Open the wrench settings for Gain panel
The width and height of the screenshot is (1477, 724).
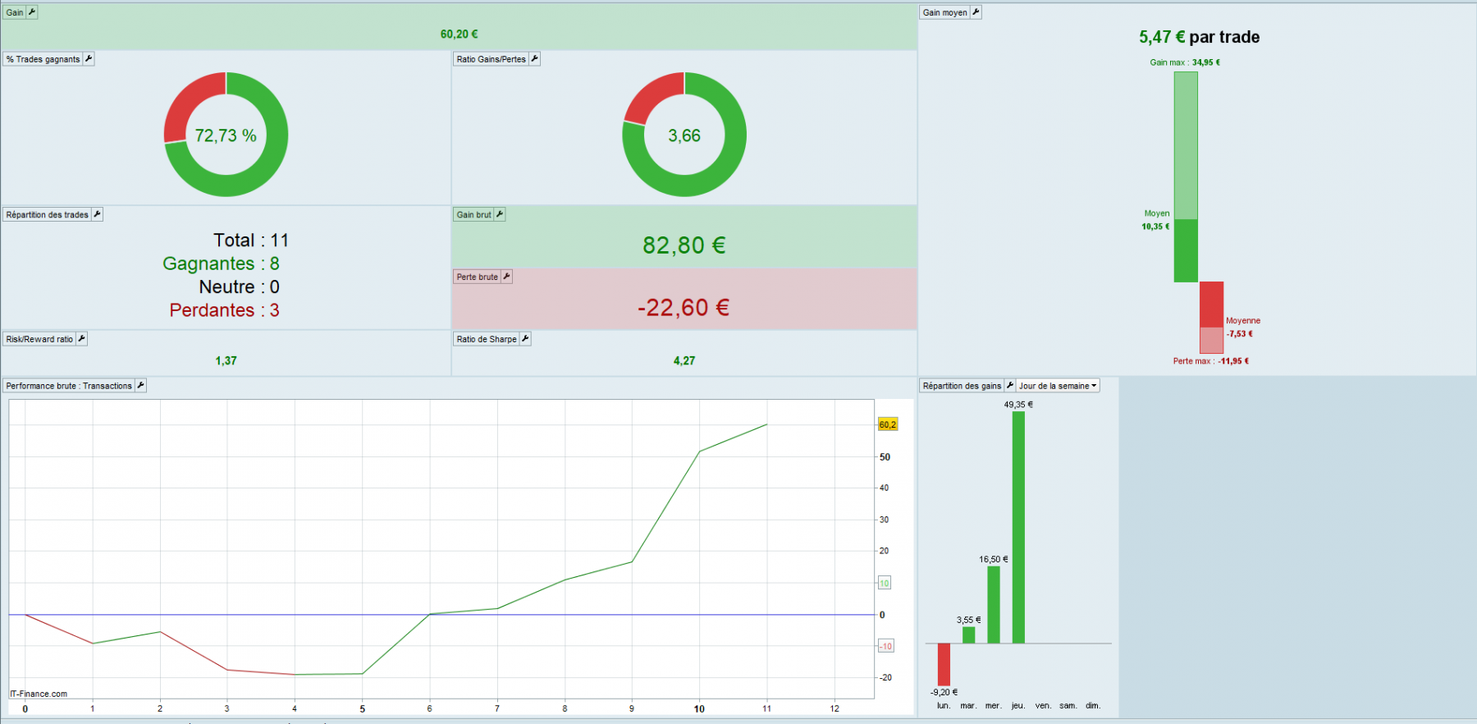[x=32, y=12]
